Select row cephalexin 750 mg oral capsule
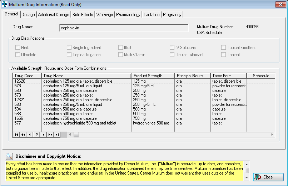The image size is (288, 186). (144, 118)
